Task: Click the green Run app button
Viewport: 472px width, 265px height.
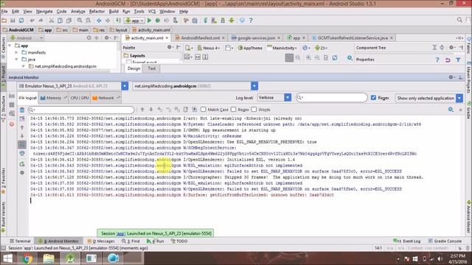Action: pyautogui.click(x=149, y=21)
